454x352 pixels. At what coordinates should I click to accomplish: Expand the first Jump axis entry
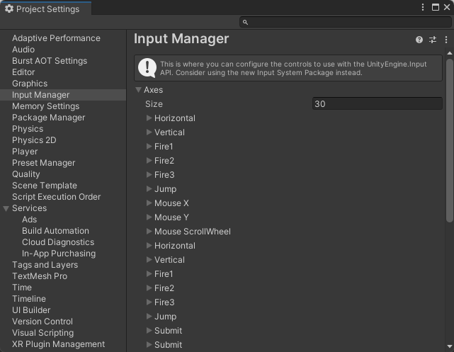[x=149, y=188]
